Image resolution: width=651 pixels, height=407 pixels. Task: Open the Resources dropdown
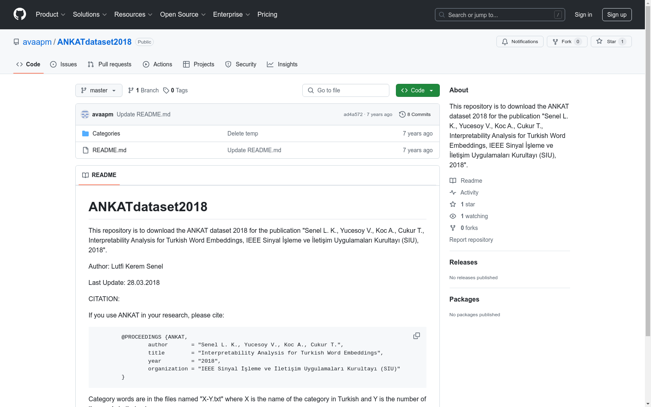[133, 14]
